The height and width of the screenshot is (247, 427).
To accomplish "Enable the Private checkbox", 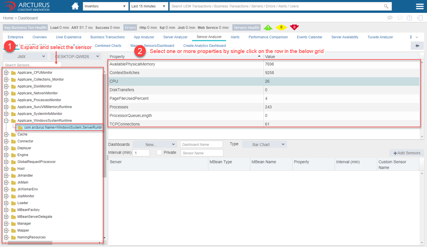I will [159, 152].
